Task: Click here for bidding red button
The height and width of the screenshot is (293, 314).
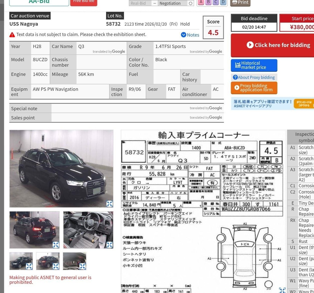Action: (x=272, y=45)
